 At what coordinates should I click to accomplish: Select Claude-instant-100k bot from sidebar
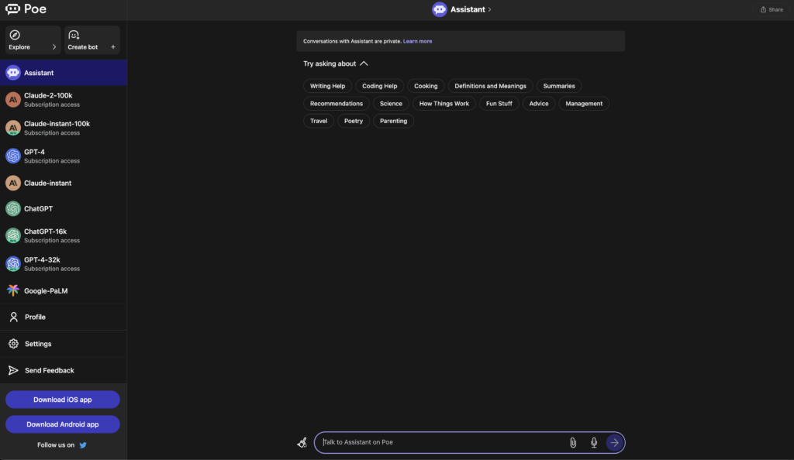[64, 128]
